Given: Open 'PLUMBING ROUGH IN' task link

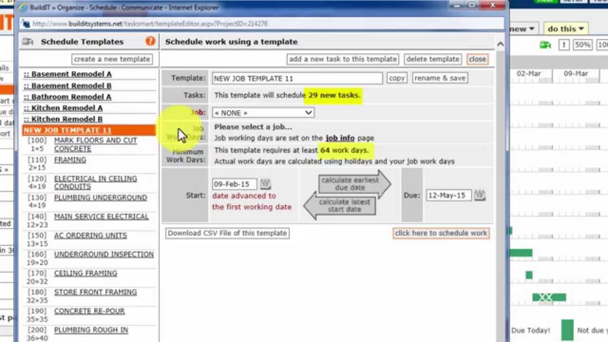Looking at the screenshot, I should (x=91, y=330).
